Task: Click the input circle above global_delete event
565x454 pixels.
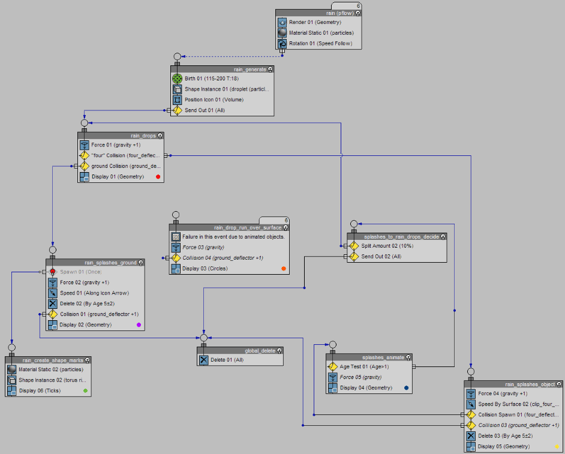Action: point(203,338)
